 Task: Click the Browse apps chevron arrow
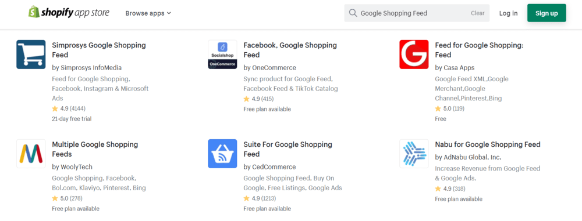[169, 13]
